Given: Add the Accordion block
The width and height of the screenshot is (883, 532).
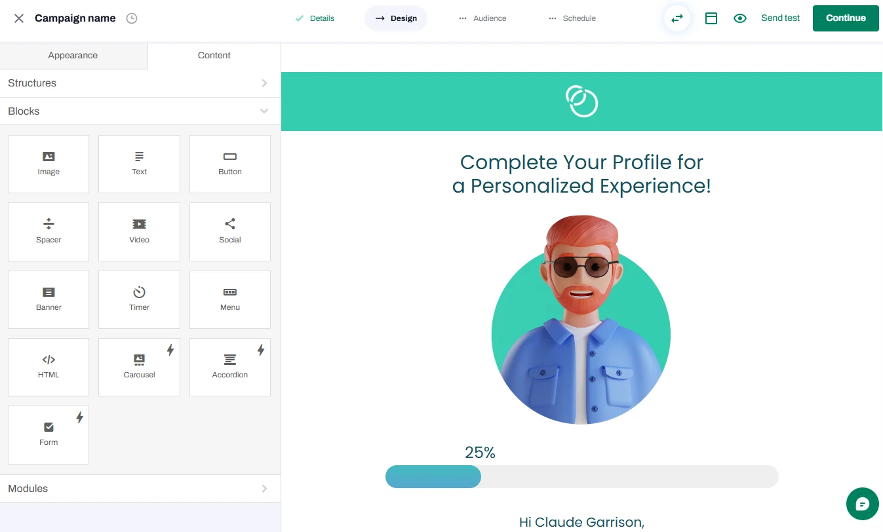Looking at the screenshot, I should tap(230, 367).
